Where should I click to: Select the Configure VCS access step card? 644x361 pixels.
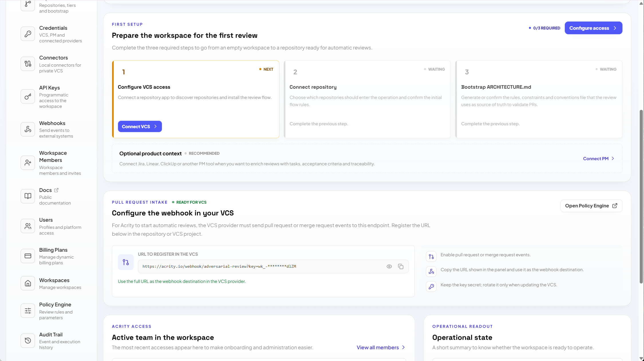tap(195, 99)
